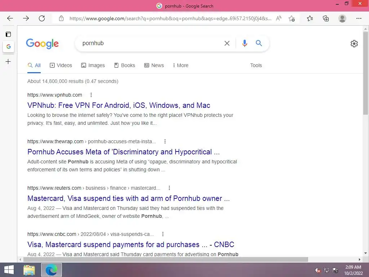This screenshot has width=369, height=277.
Task: Switch to Images results
Action: tap(93, 66)
